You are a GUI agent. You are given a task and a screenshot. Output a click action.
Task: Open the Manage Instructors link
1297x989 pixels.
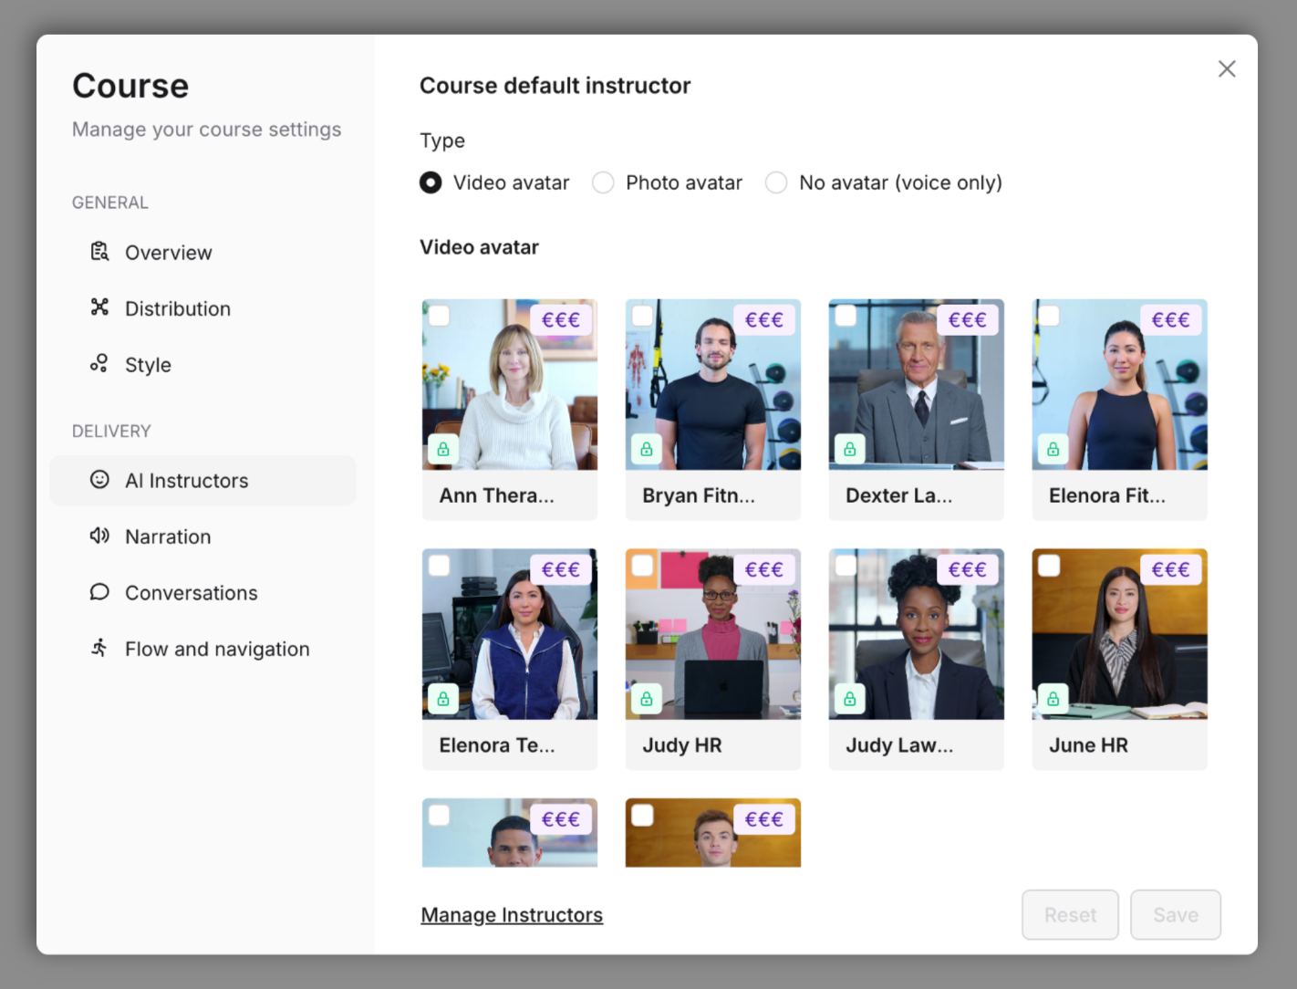coord(512,915)
